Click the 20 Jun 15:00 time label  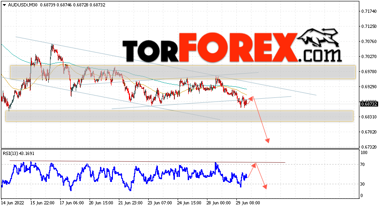101,203
